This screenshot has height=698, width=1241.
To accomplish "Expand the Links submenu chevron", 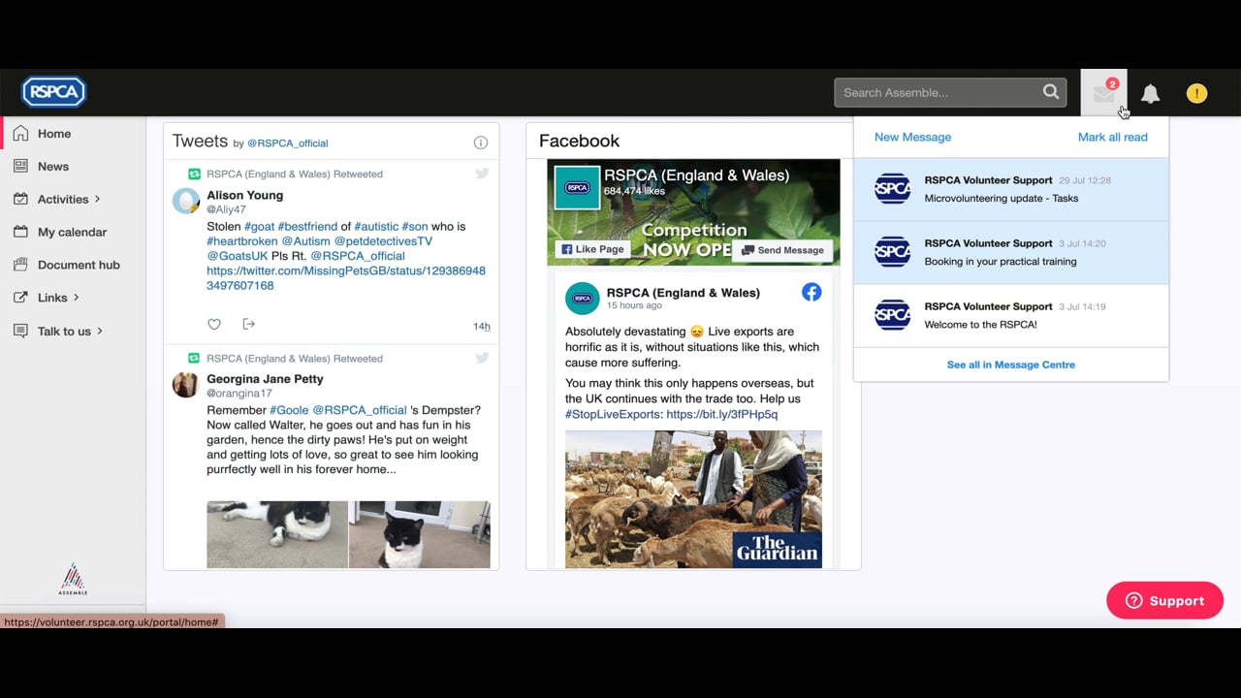I will [77, 298].
